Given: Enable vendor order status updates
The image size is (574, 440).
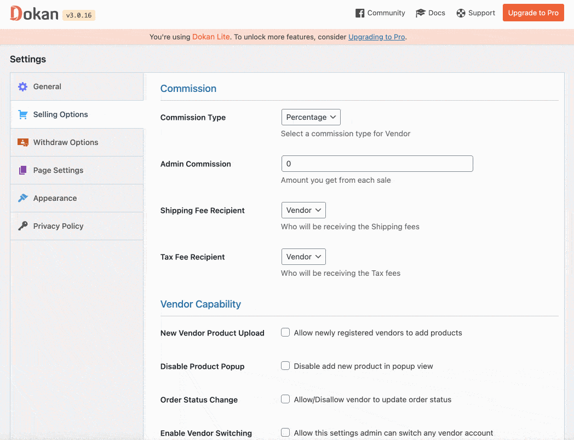Looking at the screenshot, I should click(x=285, y=399).
